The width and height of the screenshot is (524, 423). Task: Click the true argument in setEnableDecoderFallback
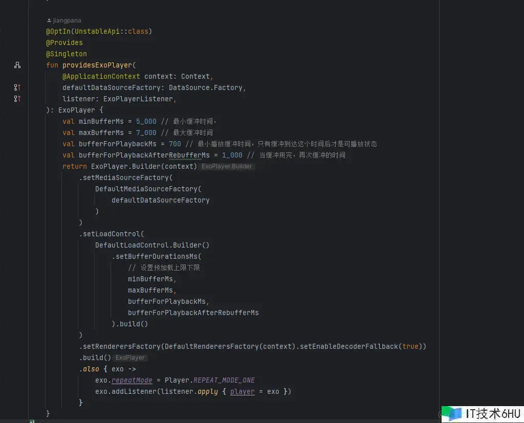coord(410,346)
